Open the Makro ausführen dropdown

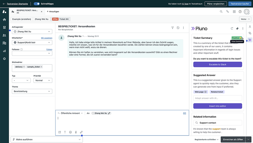(x=47, y=139)
